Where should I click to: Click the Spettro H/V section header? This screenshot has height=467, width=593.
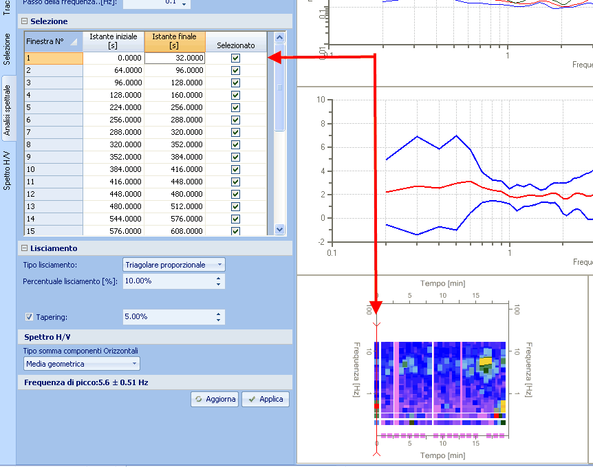click(x=155, y=337)
